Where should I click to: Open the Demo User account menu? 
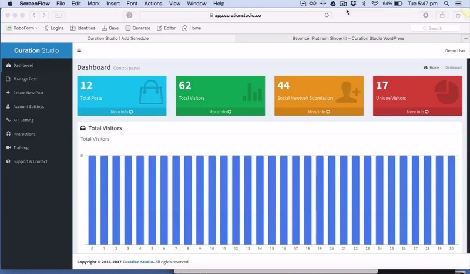(x=455, y=50)
